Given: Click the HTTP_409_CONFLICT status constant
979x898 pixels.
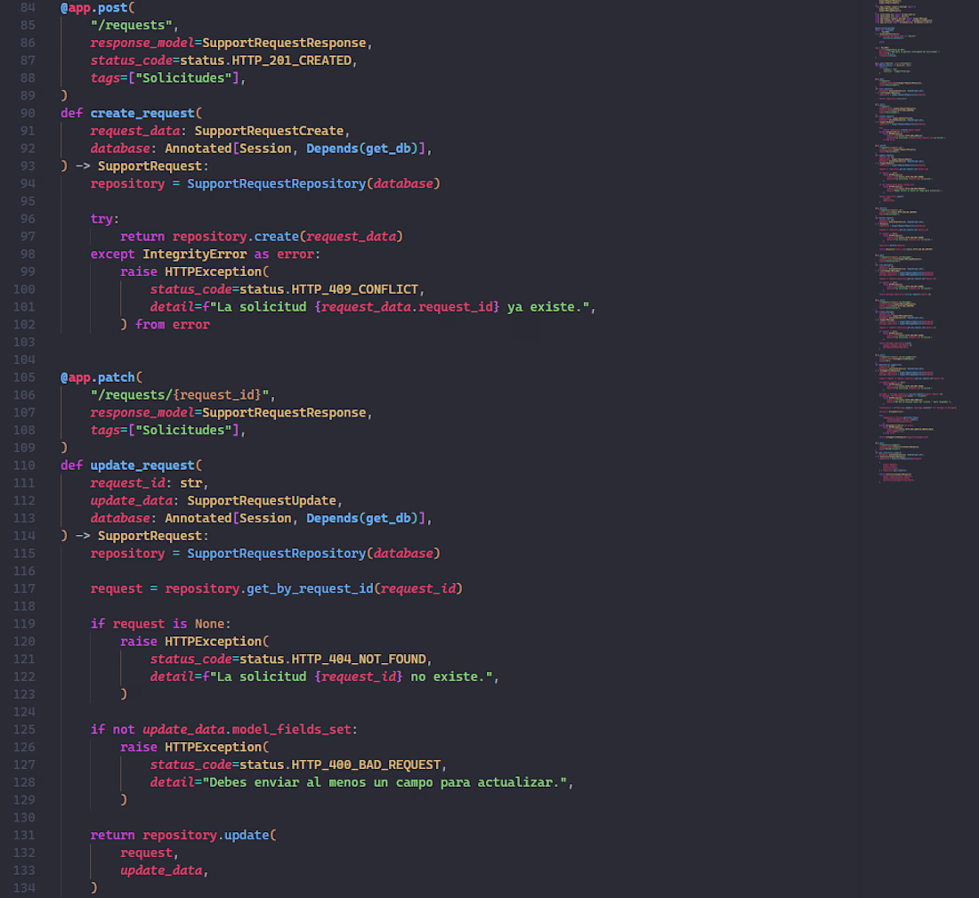Looking at the screenshot, I should [x=354, y=289].
